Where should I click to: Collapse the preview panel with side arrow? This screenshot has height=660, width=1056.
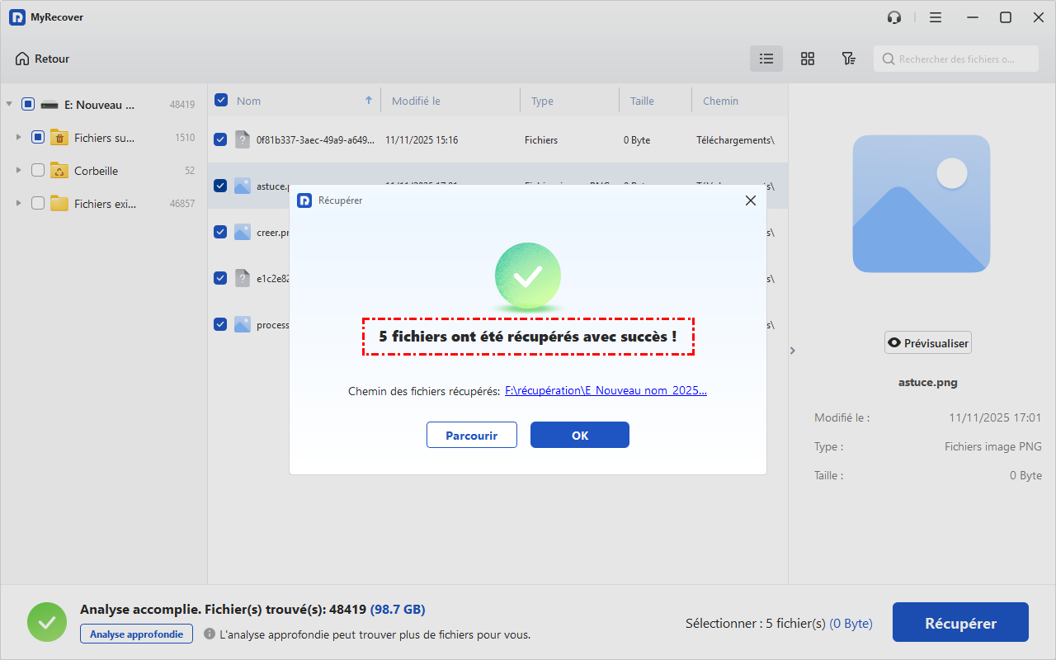pyautogui.click(x=793, y=351)
